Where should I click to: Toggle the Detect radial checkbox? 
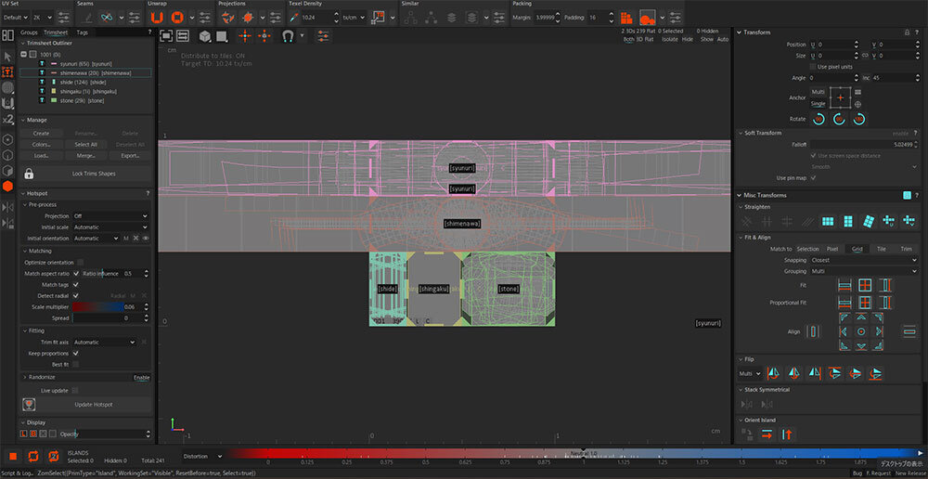(76, 295)
